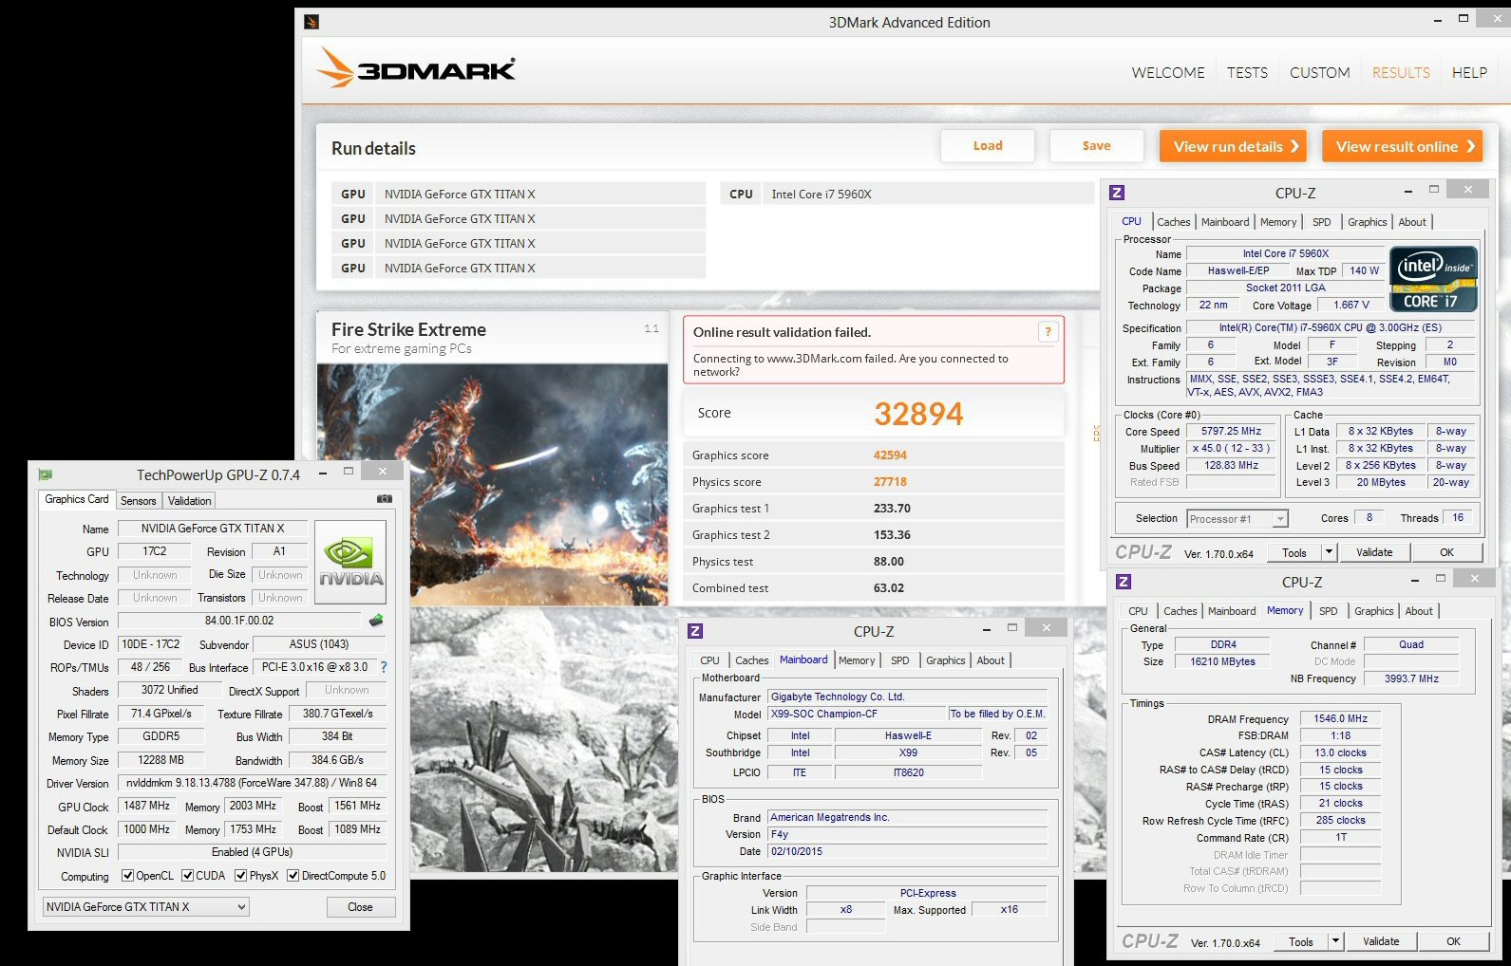This screenshot has height=966, width=1511.
Task: Select Graphics Card tab in GPU-Z
Action: coord(77,499)
